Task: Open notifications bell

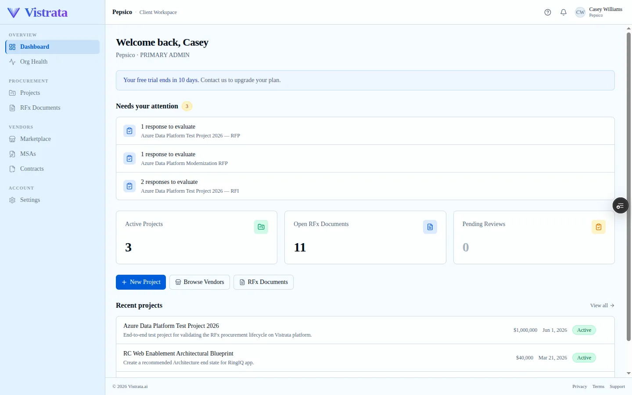Action: (564, 12)
